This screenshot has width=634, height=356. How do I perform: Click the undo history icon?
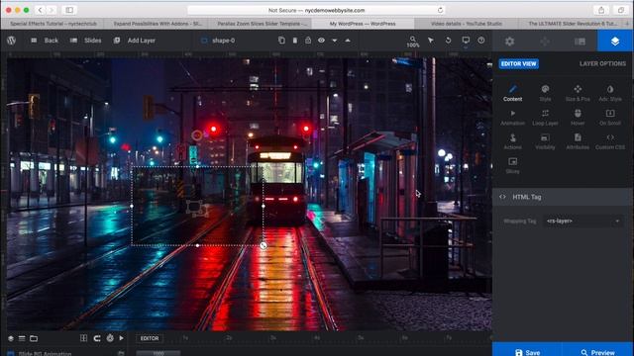(448, 40)
